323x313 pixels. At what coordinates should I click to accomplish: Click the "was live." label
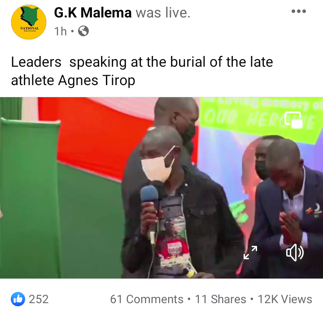pos(163,13)
